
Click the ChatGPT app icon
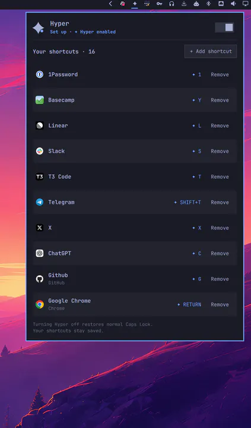point(40,253)
